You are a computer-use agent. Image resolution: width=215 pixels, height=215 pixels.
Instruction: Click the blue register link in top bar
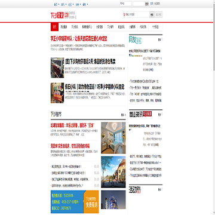[152, 4]
